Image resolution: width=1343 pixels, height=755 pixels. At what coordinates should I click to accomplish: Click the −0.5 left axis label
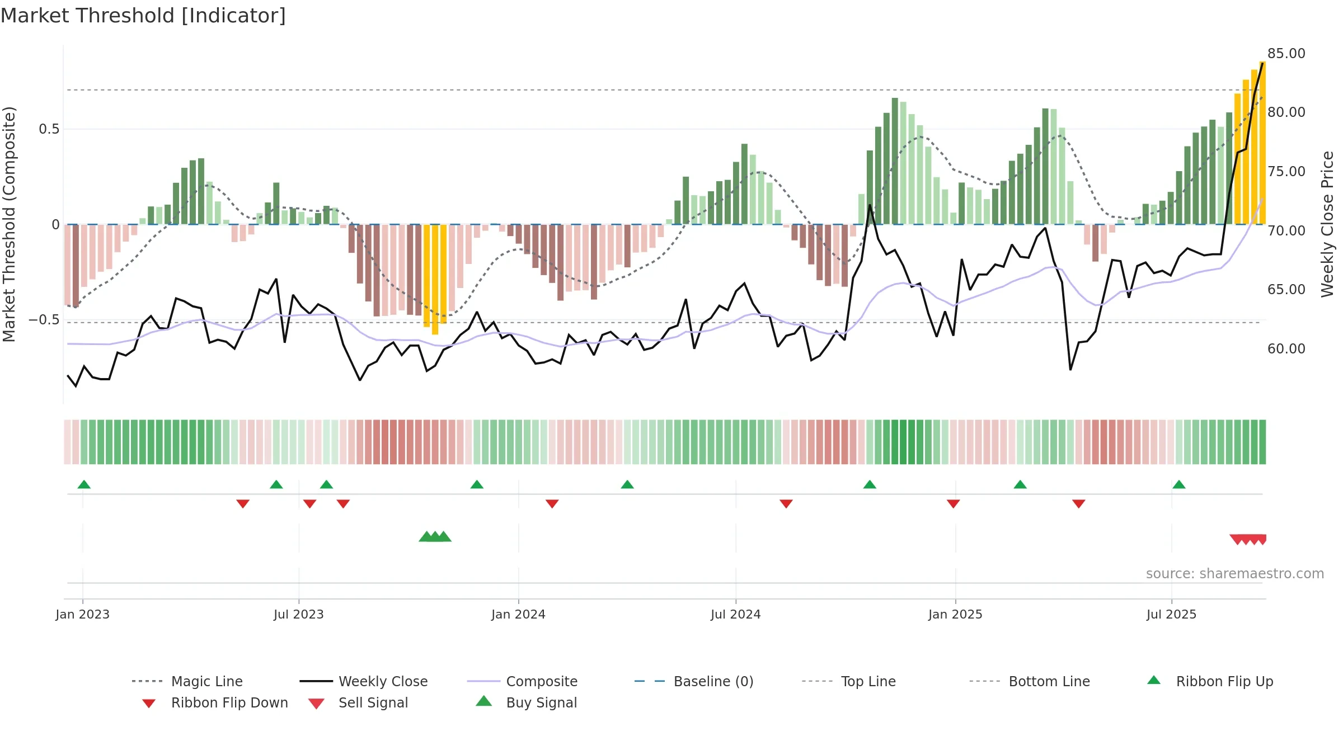(x=44, y=320)
